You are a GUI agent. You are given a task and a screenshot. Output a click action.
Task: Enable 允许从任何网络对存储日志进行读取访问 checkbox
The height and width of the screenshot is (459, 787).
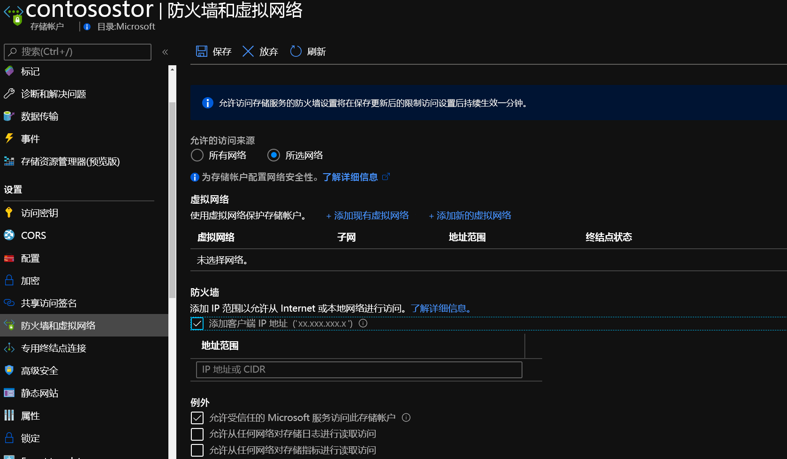(x=197, y=434)
